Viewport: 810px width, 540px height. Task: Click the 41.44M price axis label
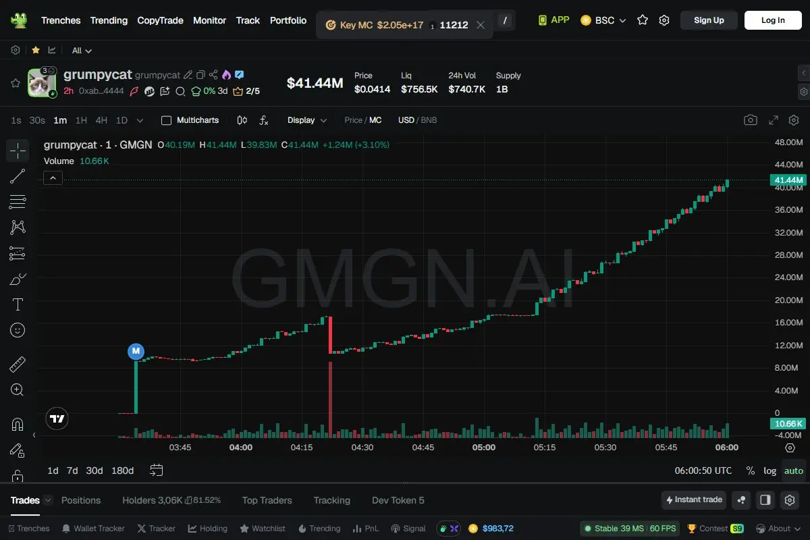(788, 180)
